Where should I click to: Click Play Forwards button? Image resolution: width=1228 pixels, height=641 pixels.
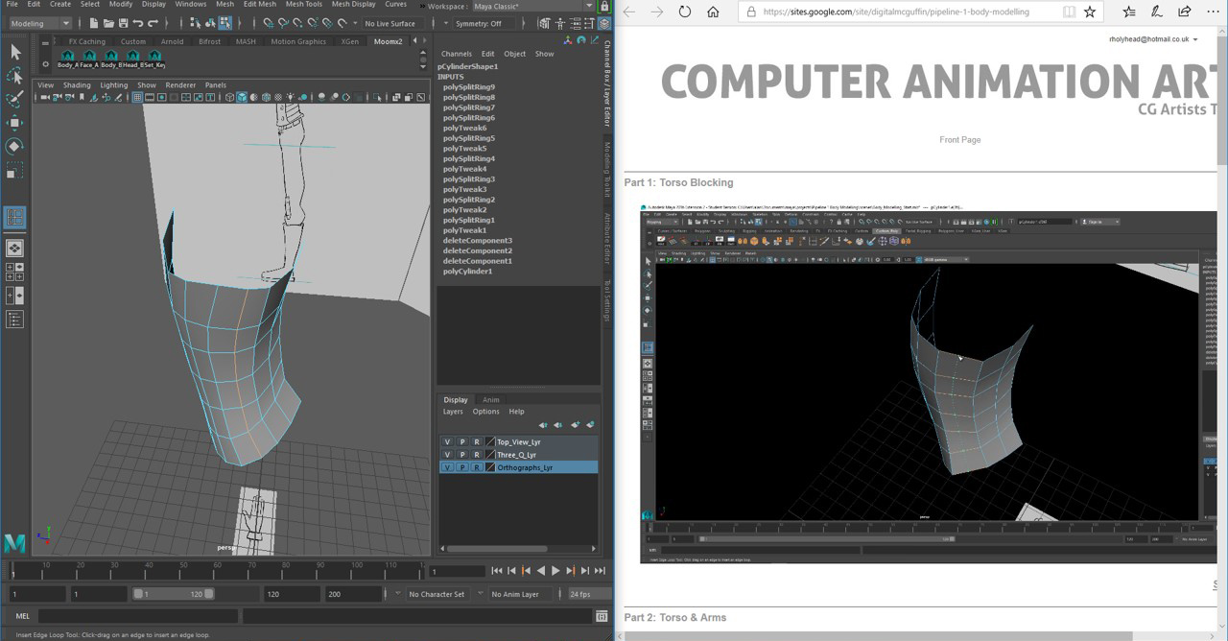tap(555, 571)
